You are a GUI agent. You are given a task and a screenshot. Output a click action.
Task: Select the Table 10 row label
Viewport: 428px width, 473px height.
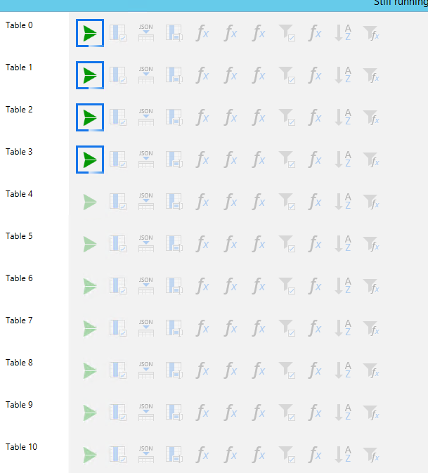tap(21, 447)
